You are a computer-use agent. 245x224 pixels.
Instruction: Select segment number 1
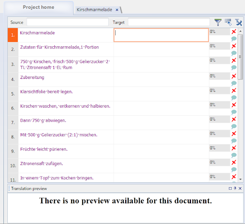(13, 35)
